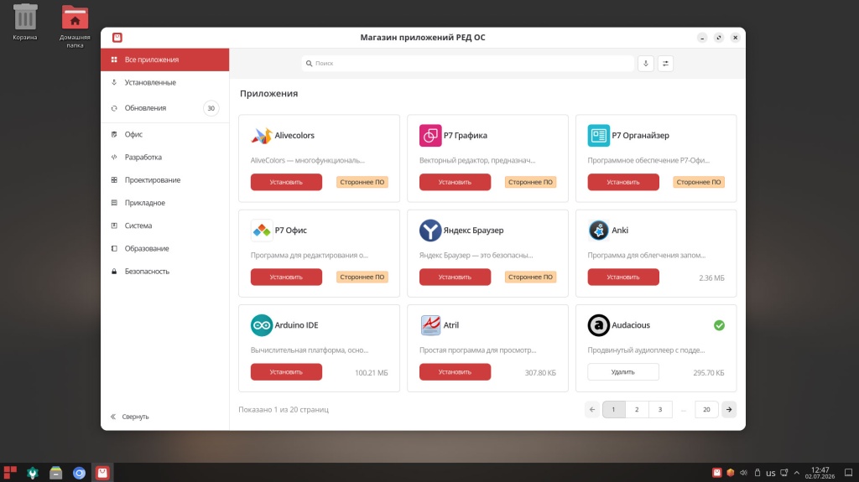This screenshot has height=482, width=859.
Task: Open the Alivecolors app icon
Action: (x=262, y=135)
